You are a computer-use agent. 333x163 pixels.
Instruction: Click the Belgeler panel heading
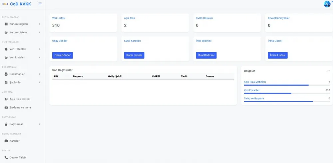point(249,71)
